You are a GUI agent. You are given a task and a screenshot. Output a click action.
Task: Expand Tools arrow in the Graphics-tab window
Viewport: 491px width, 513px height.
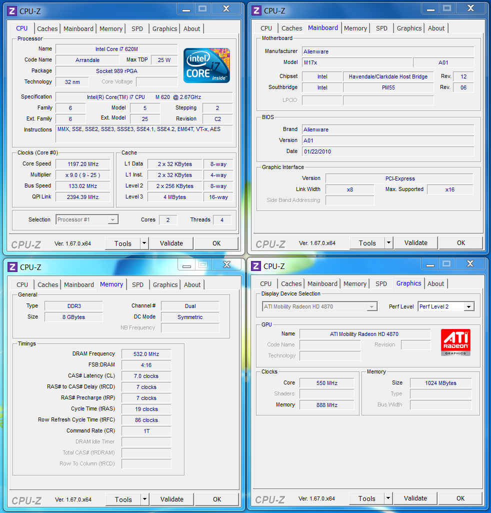(x=388, y=498)
